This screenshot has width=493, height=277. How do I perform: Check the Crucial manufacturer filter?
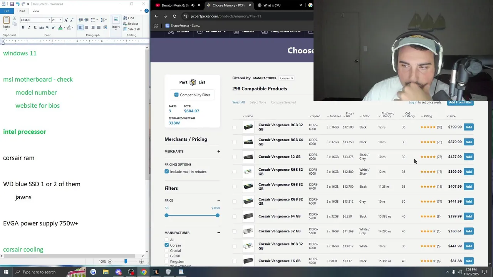167,250
